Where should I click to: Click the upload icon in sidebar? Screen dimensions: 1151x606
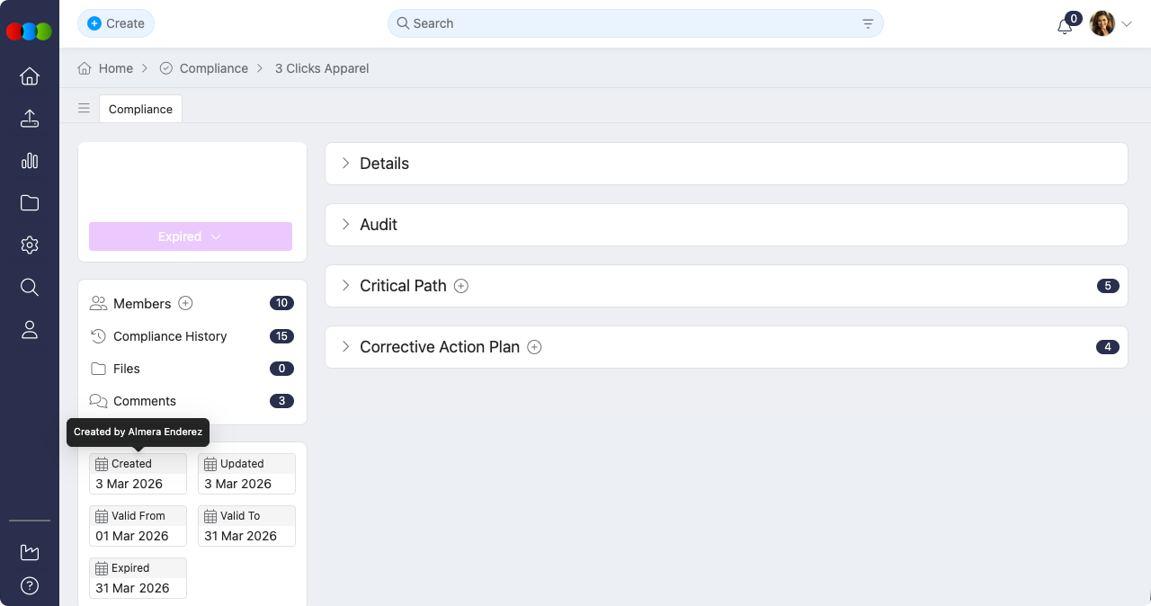(30, 119)
